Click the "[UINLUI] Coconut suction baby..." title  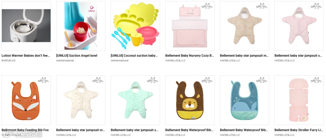tap(134, 56)
